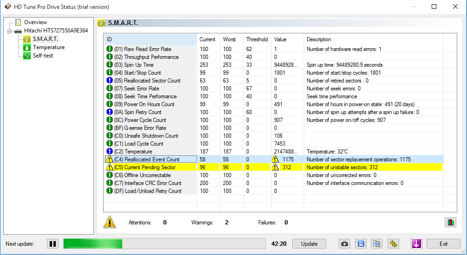The width and height of the screenshot is (467, 255).
Task: Click the Reallocated Event Count warning icon
Action: [x=109, y=159]
